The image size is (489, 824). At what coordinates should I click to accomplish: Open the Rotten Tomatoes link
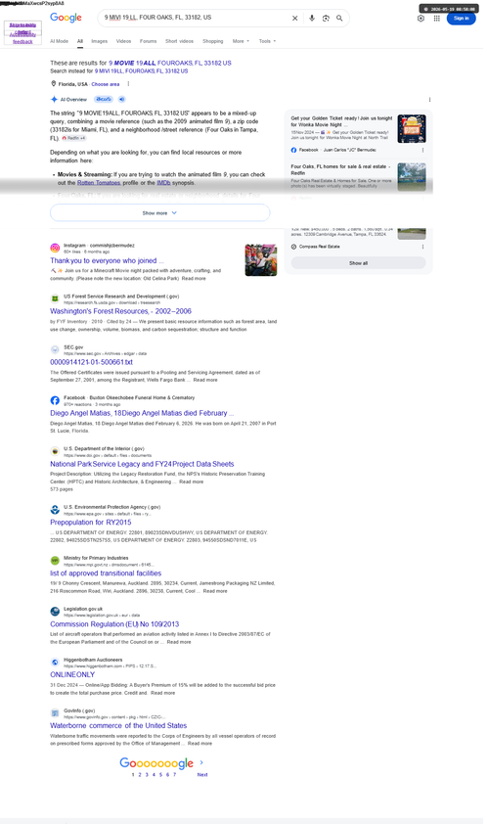coord(99,183)
